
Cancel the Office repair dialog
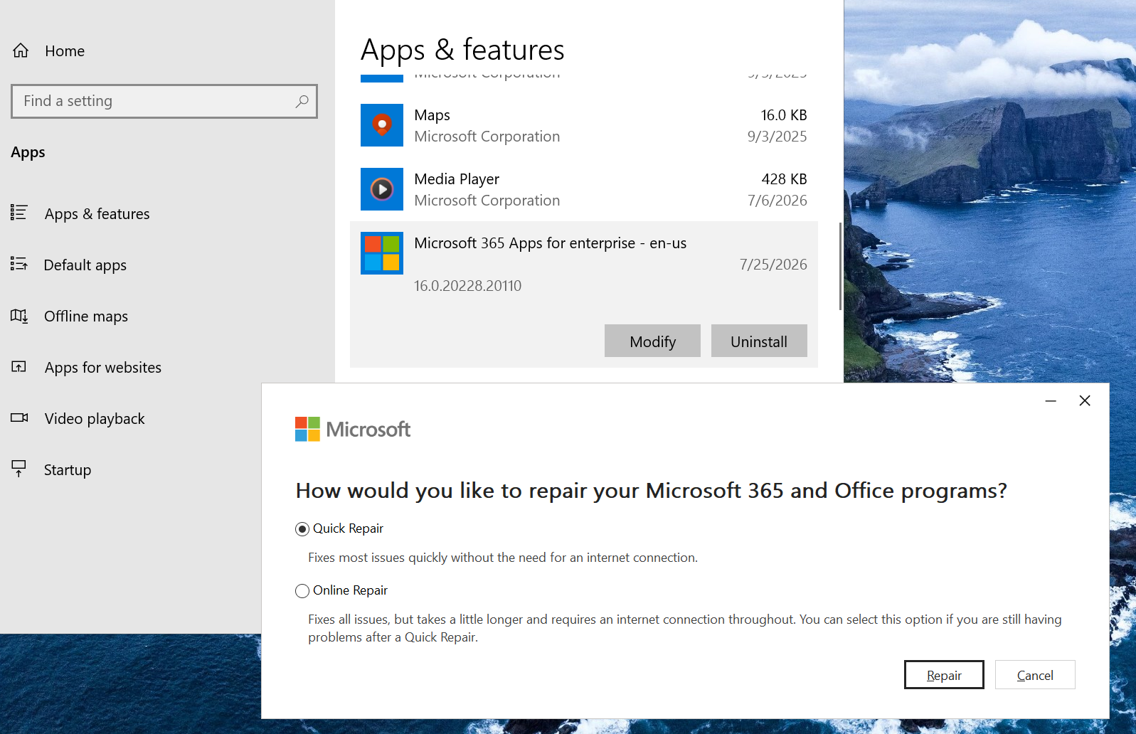pyautogui.click(x=1035, y=675)
